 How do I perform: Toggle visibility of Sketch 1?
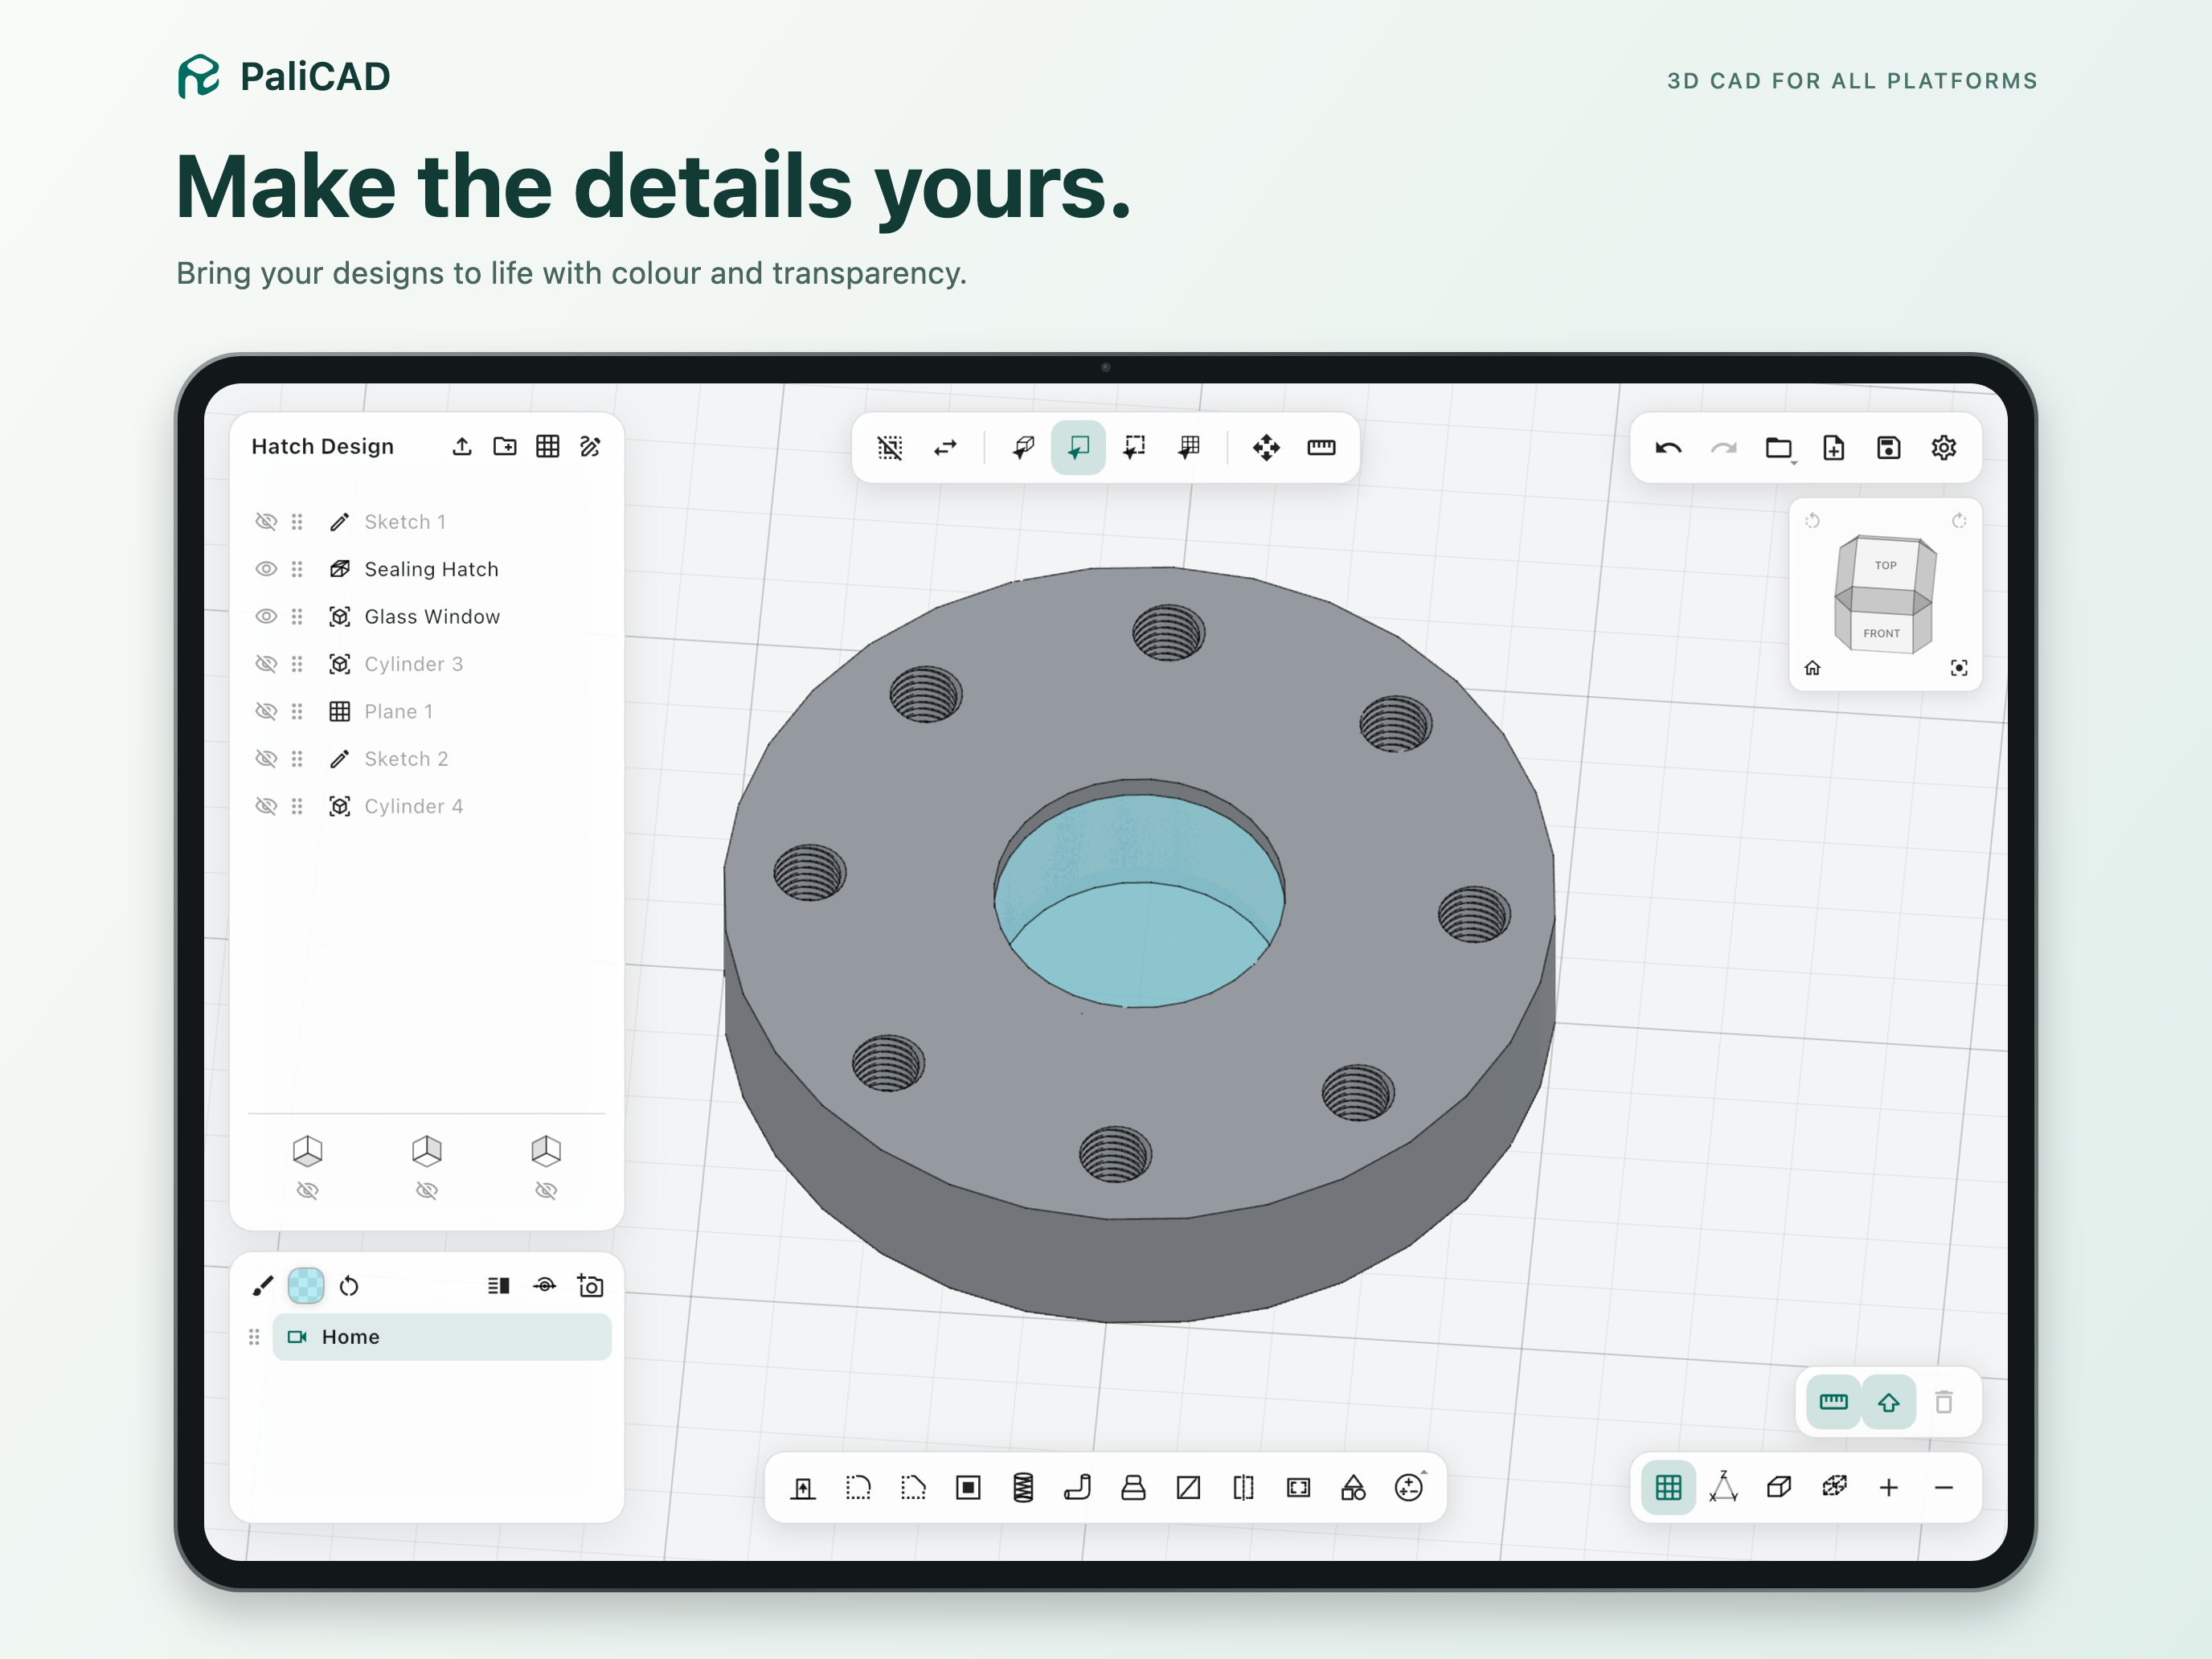tap(266, 521)
